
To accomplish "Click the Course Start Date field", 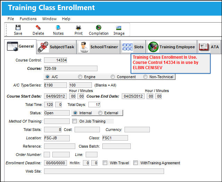I will click(x=55, y=96).
